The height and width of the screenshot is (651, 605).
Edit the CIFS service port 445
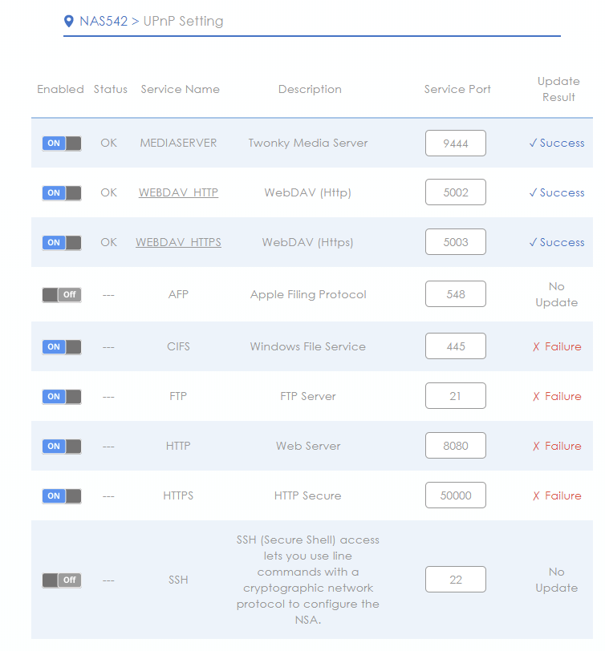coord(456,346)
